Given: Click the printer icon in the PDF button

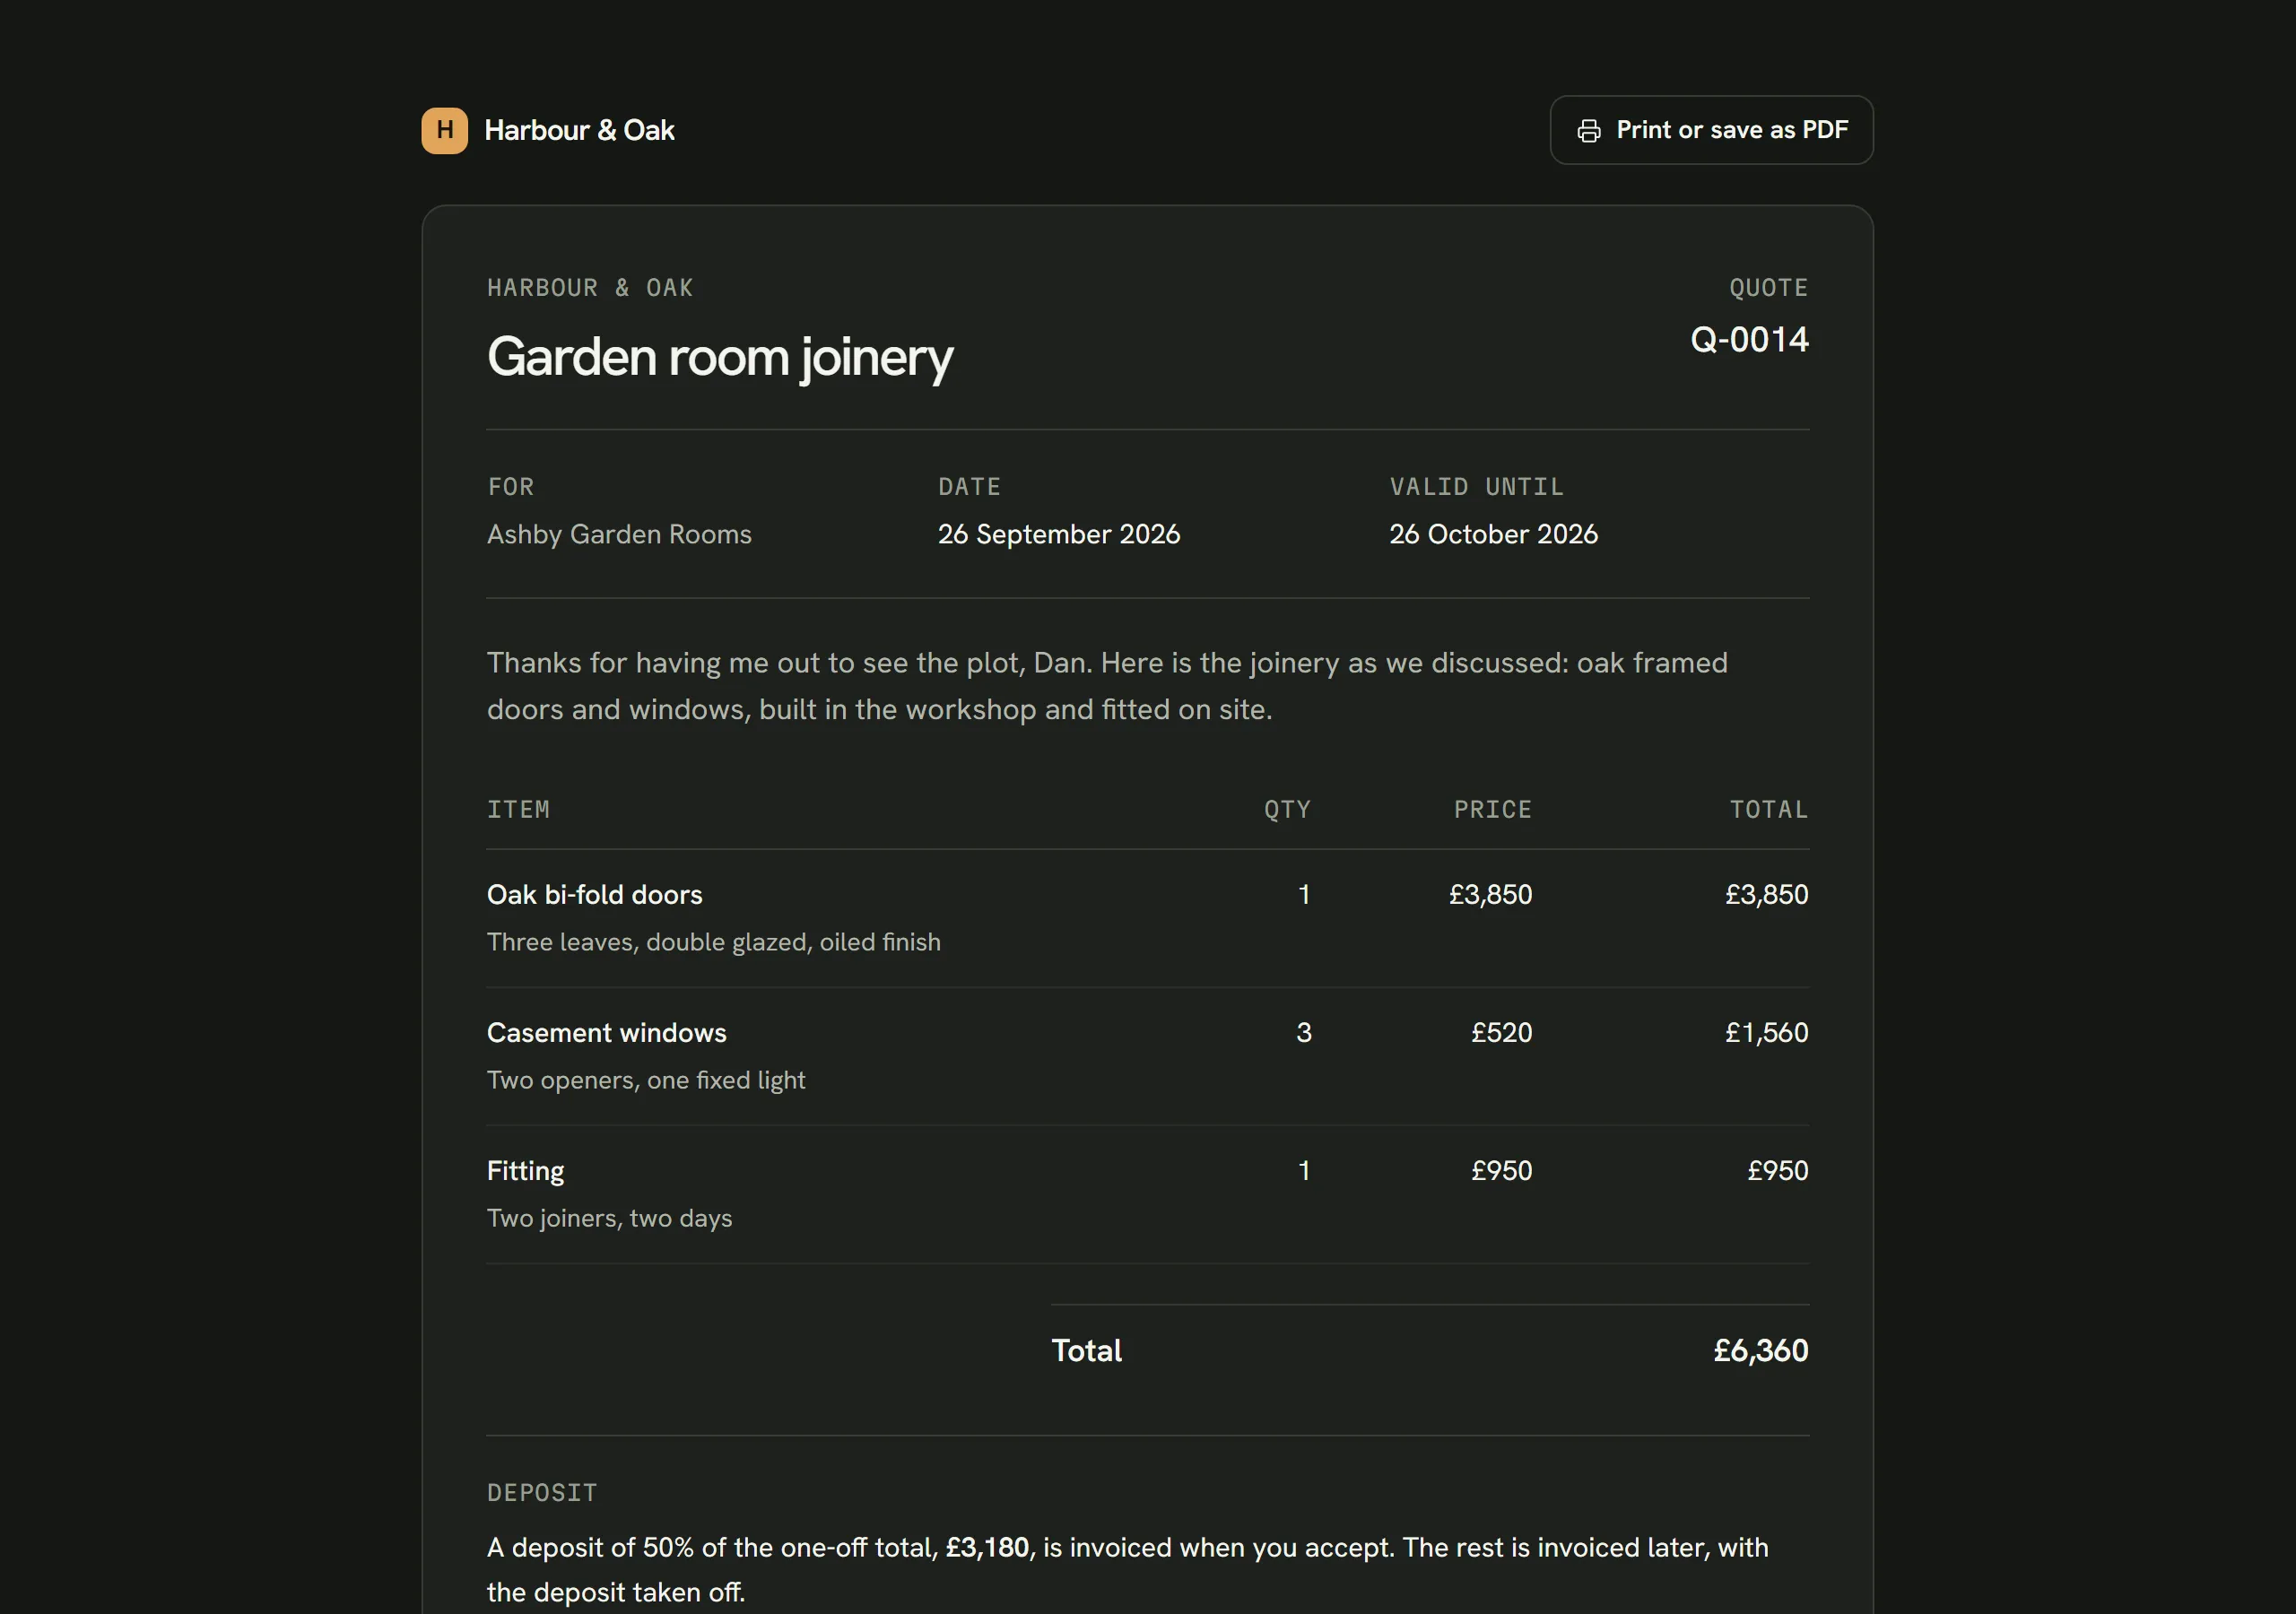Looking at the screenshot, I should tap(1588, 131).
